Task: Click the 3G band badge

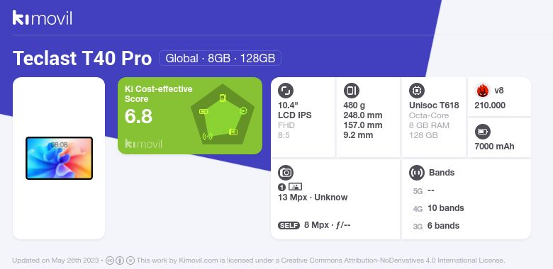Action: [418, 227]
